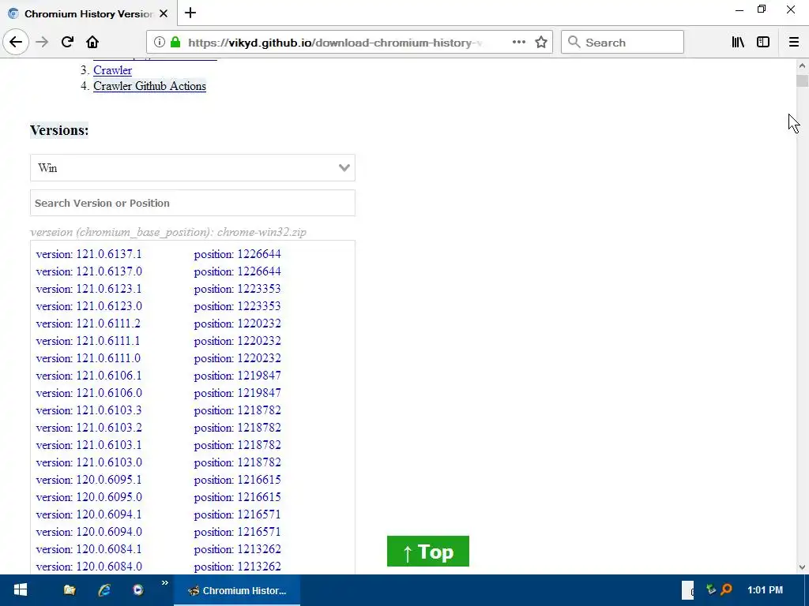Open a new tab with plus button
The height and width of the screenshot is (606, 809).
coord(190,13)
